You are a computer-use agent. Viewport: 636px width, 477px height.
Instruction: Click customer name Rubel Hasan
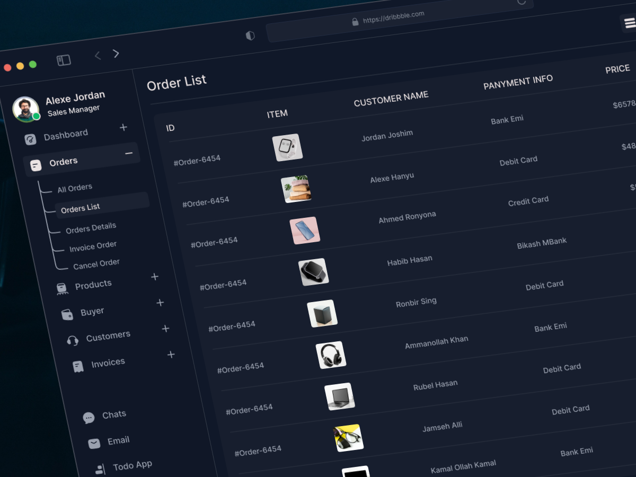tap(435, 385)
